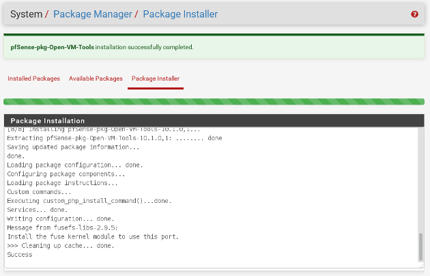Click the log textarea resize handle

coord(422,266)
